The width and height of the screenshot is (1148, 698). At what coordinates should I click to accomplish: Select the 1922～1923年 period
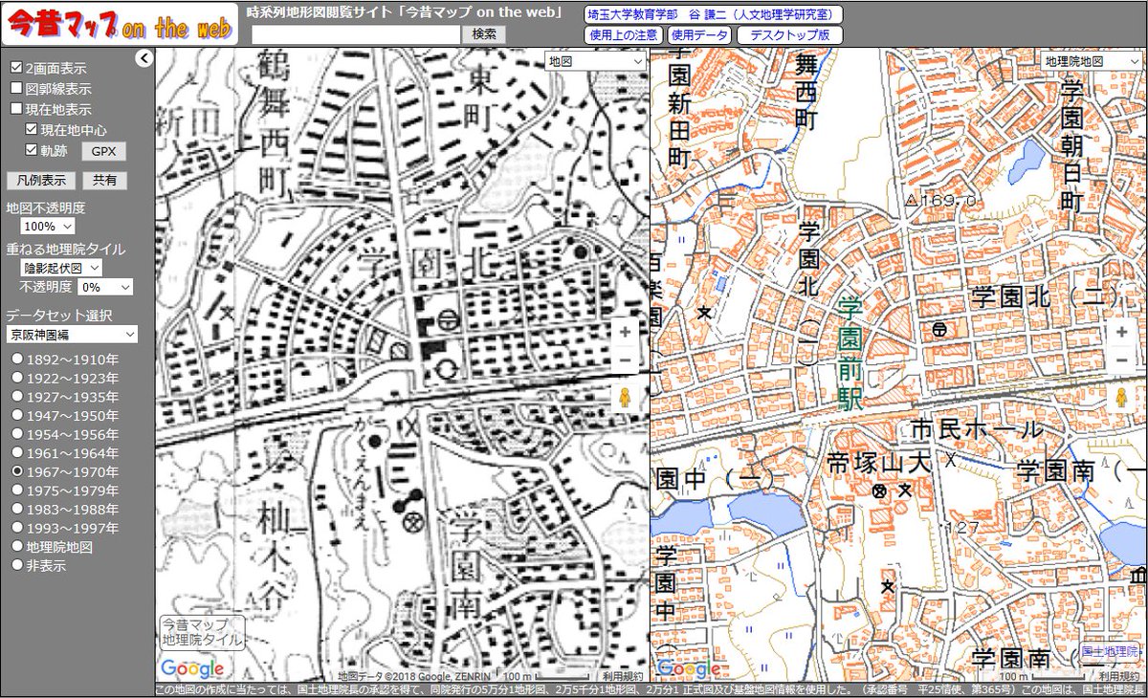tap(17, 379)
